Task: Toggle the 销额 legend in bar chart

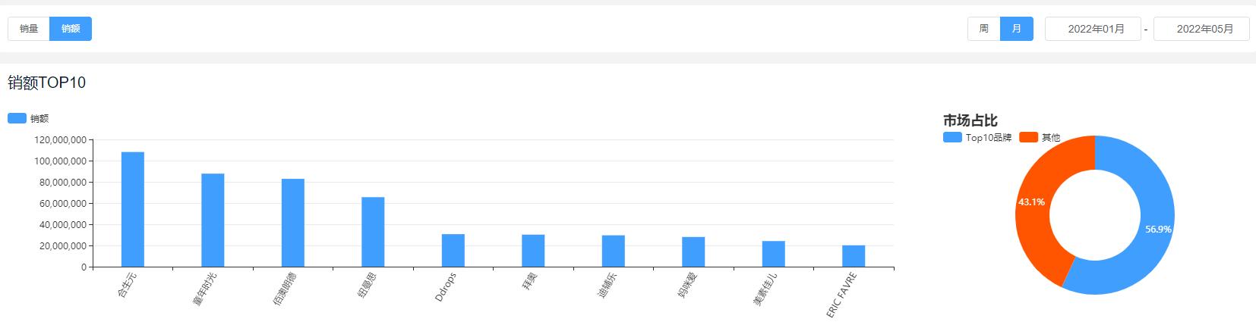Action: (28, 118)
